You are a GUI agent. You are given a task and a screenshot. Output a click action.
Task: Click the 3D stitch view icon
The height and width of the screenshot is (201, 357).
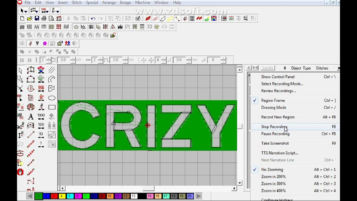[x=149, y=27]
